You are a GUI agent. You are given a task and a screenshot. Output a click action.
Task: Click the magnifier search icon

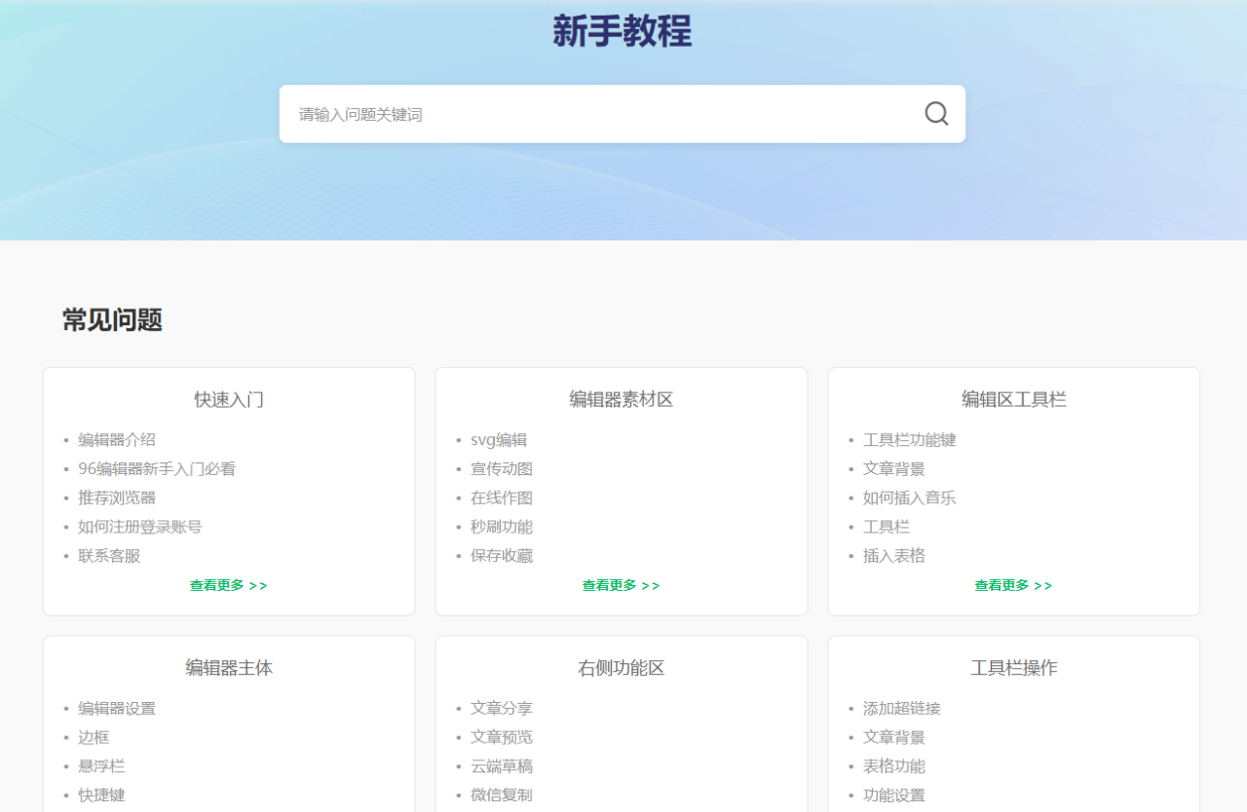click(935, 114)
